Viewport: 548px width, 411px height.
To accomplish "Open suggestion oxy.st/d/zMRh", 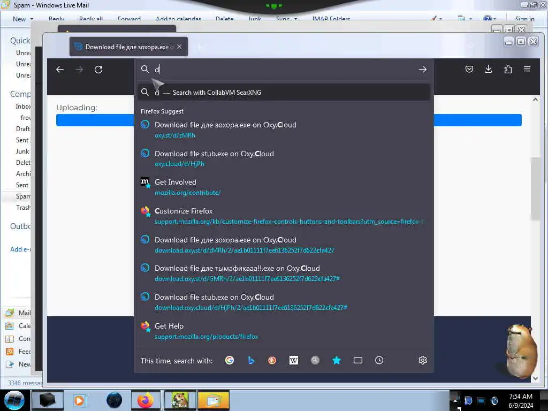I will click(284, 130).
